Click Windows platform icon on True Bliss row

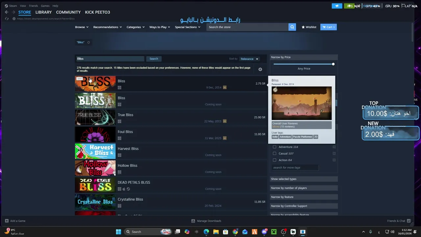[119, 121]
